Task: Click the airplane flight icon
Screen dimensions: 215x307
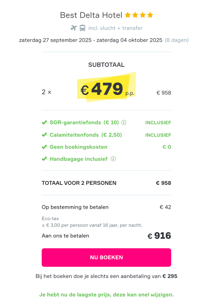Action: tap(74, 28)
